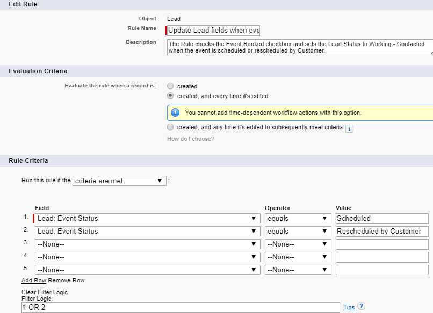The image size is (433, 313).
Task: Click Remove Row
Action: (x=66, y=280)
